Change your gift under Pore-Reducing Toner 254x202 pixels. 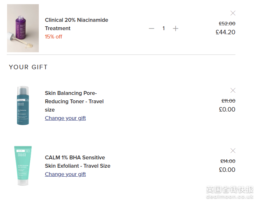pos(65,118)
